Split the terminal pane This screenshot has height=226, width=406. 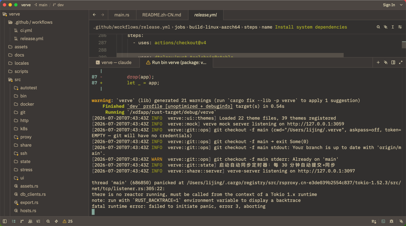point(393,62)
